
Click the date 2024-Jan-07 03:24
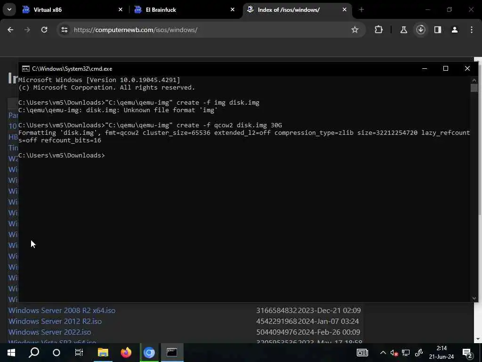tap(328, 321)
